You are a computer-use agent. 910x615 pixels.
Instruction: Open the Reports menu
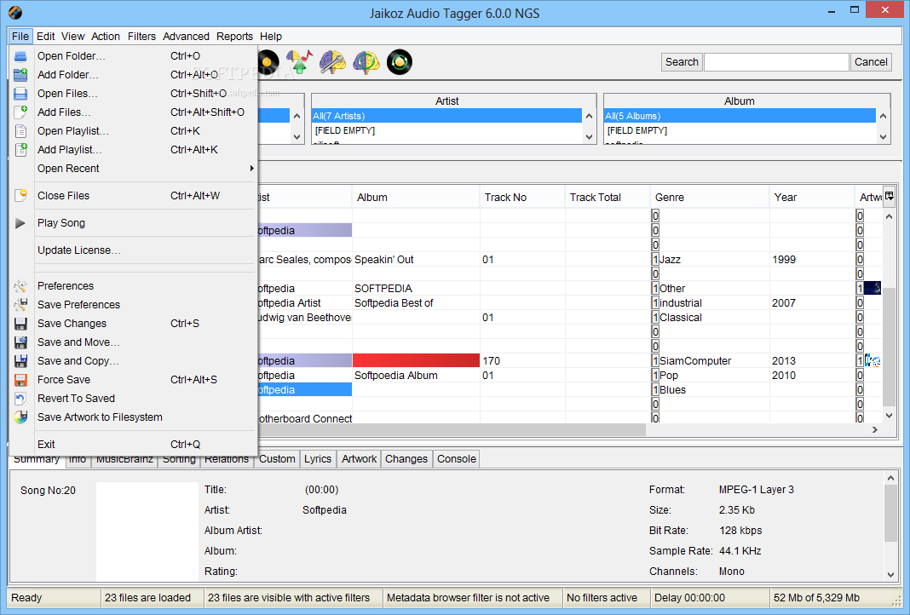pyautogui.click(x=234, y=37)
